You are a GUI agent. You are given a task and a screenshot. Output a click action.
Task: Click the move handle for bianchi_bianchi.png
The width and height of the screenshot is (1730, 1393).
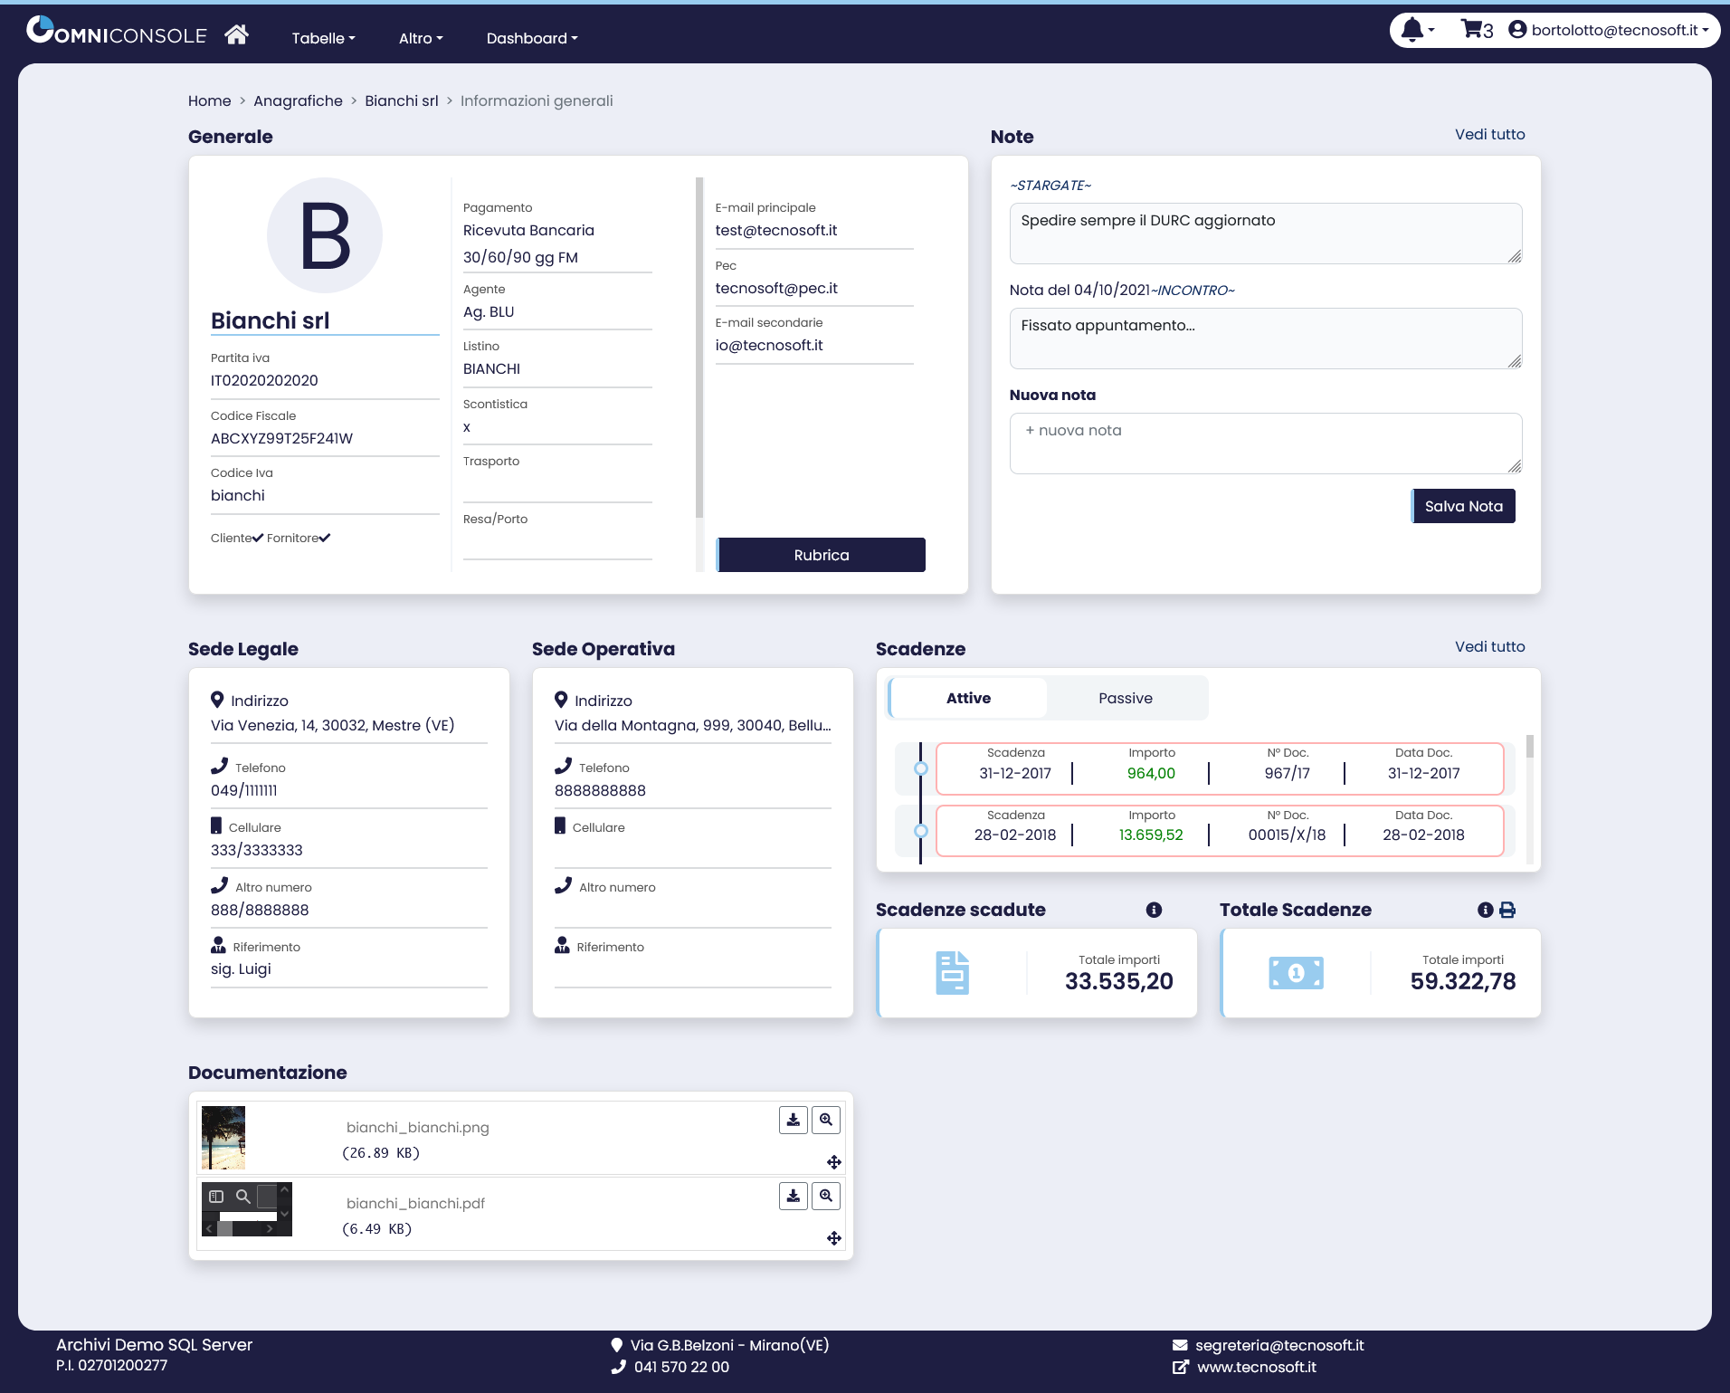[833, 1161]
